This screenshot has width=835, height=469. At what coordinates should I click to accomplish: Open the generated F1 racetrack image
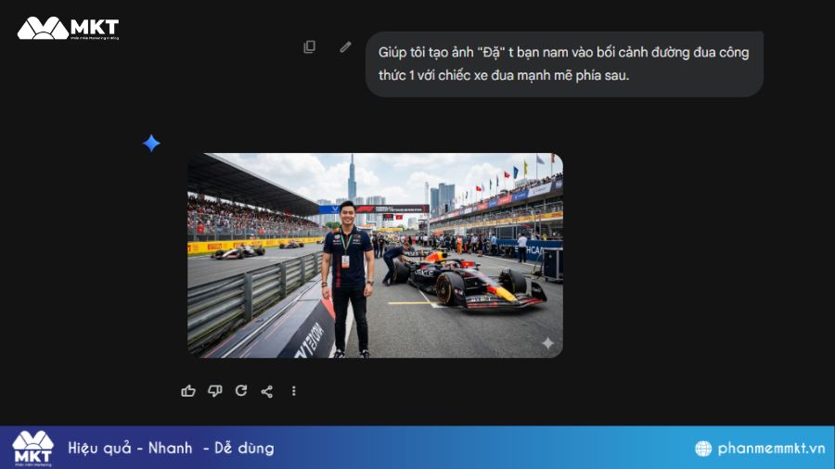pyautogui.click(x=376, y=255)
